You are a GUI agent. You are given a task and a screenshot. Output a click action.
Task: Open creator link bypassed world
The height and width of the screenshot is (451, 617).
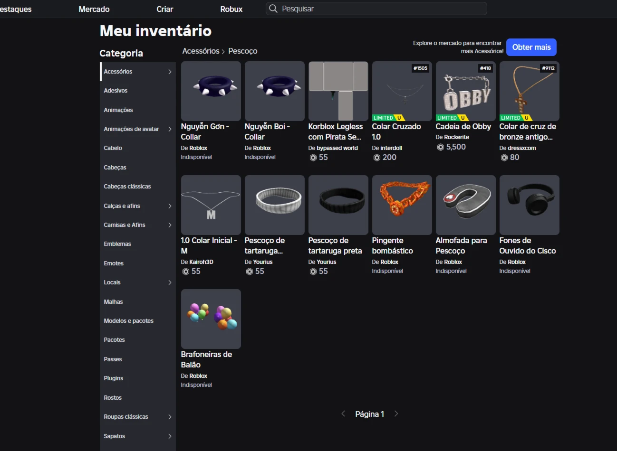point(337,148)
